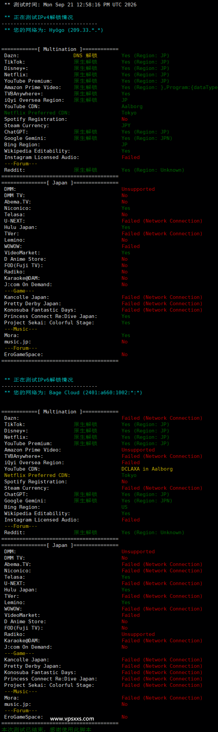Click the malformed result "Yes (Region: },Program:{dataType"
The image size is (218, 732).
point(170,87)
